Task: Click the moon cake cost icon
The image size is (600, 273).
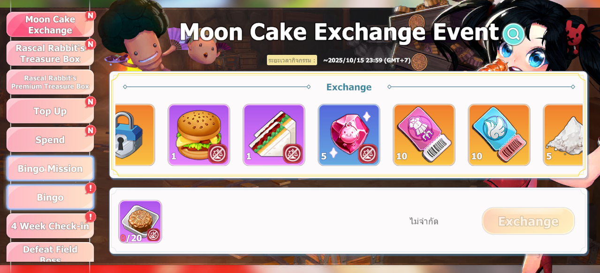Action: click(x=140, y=221)
